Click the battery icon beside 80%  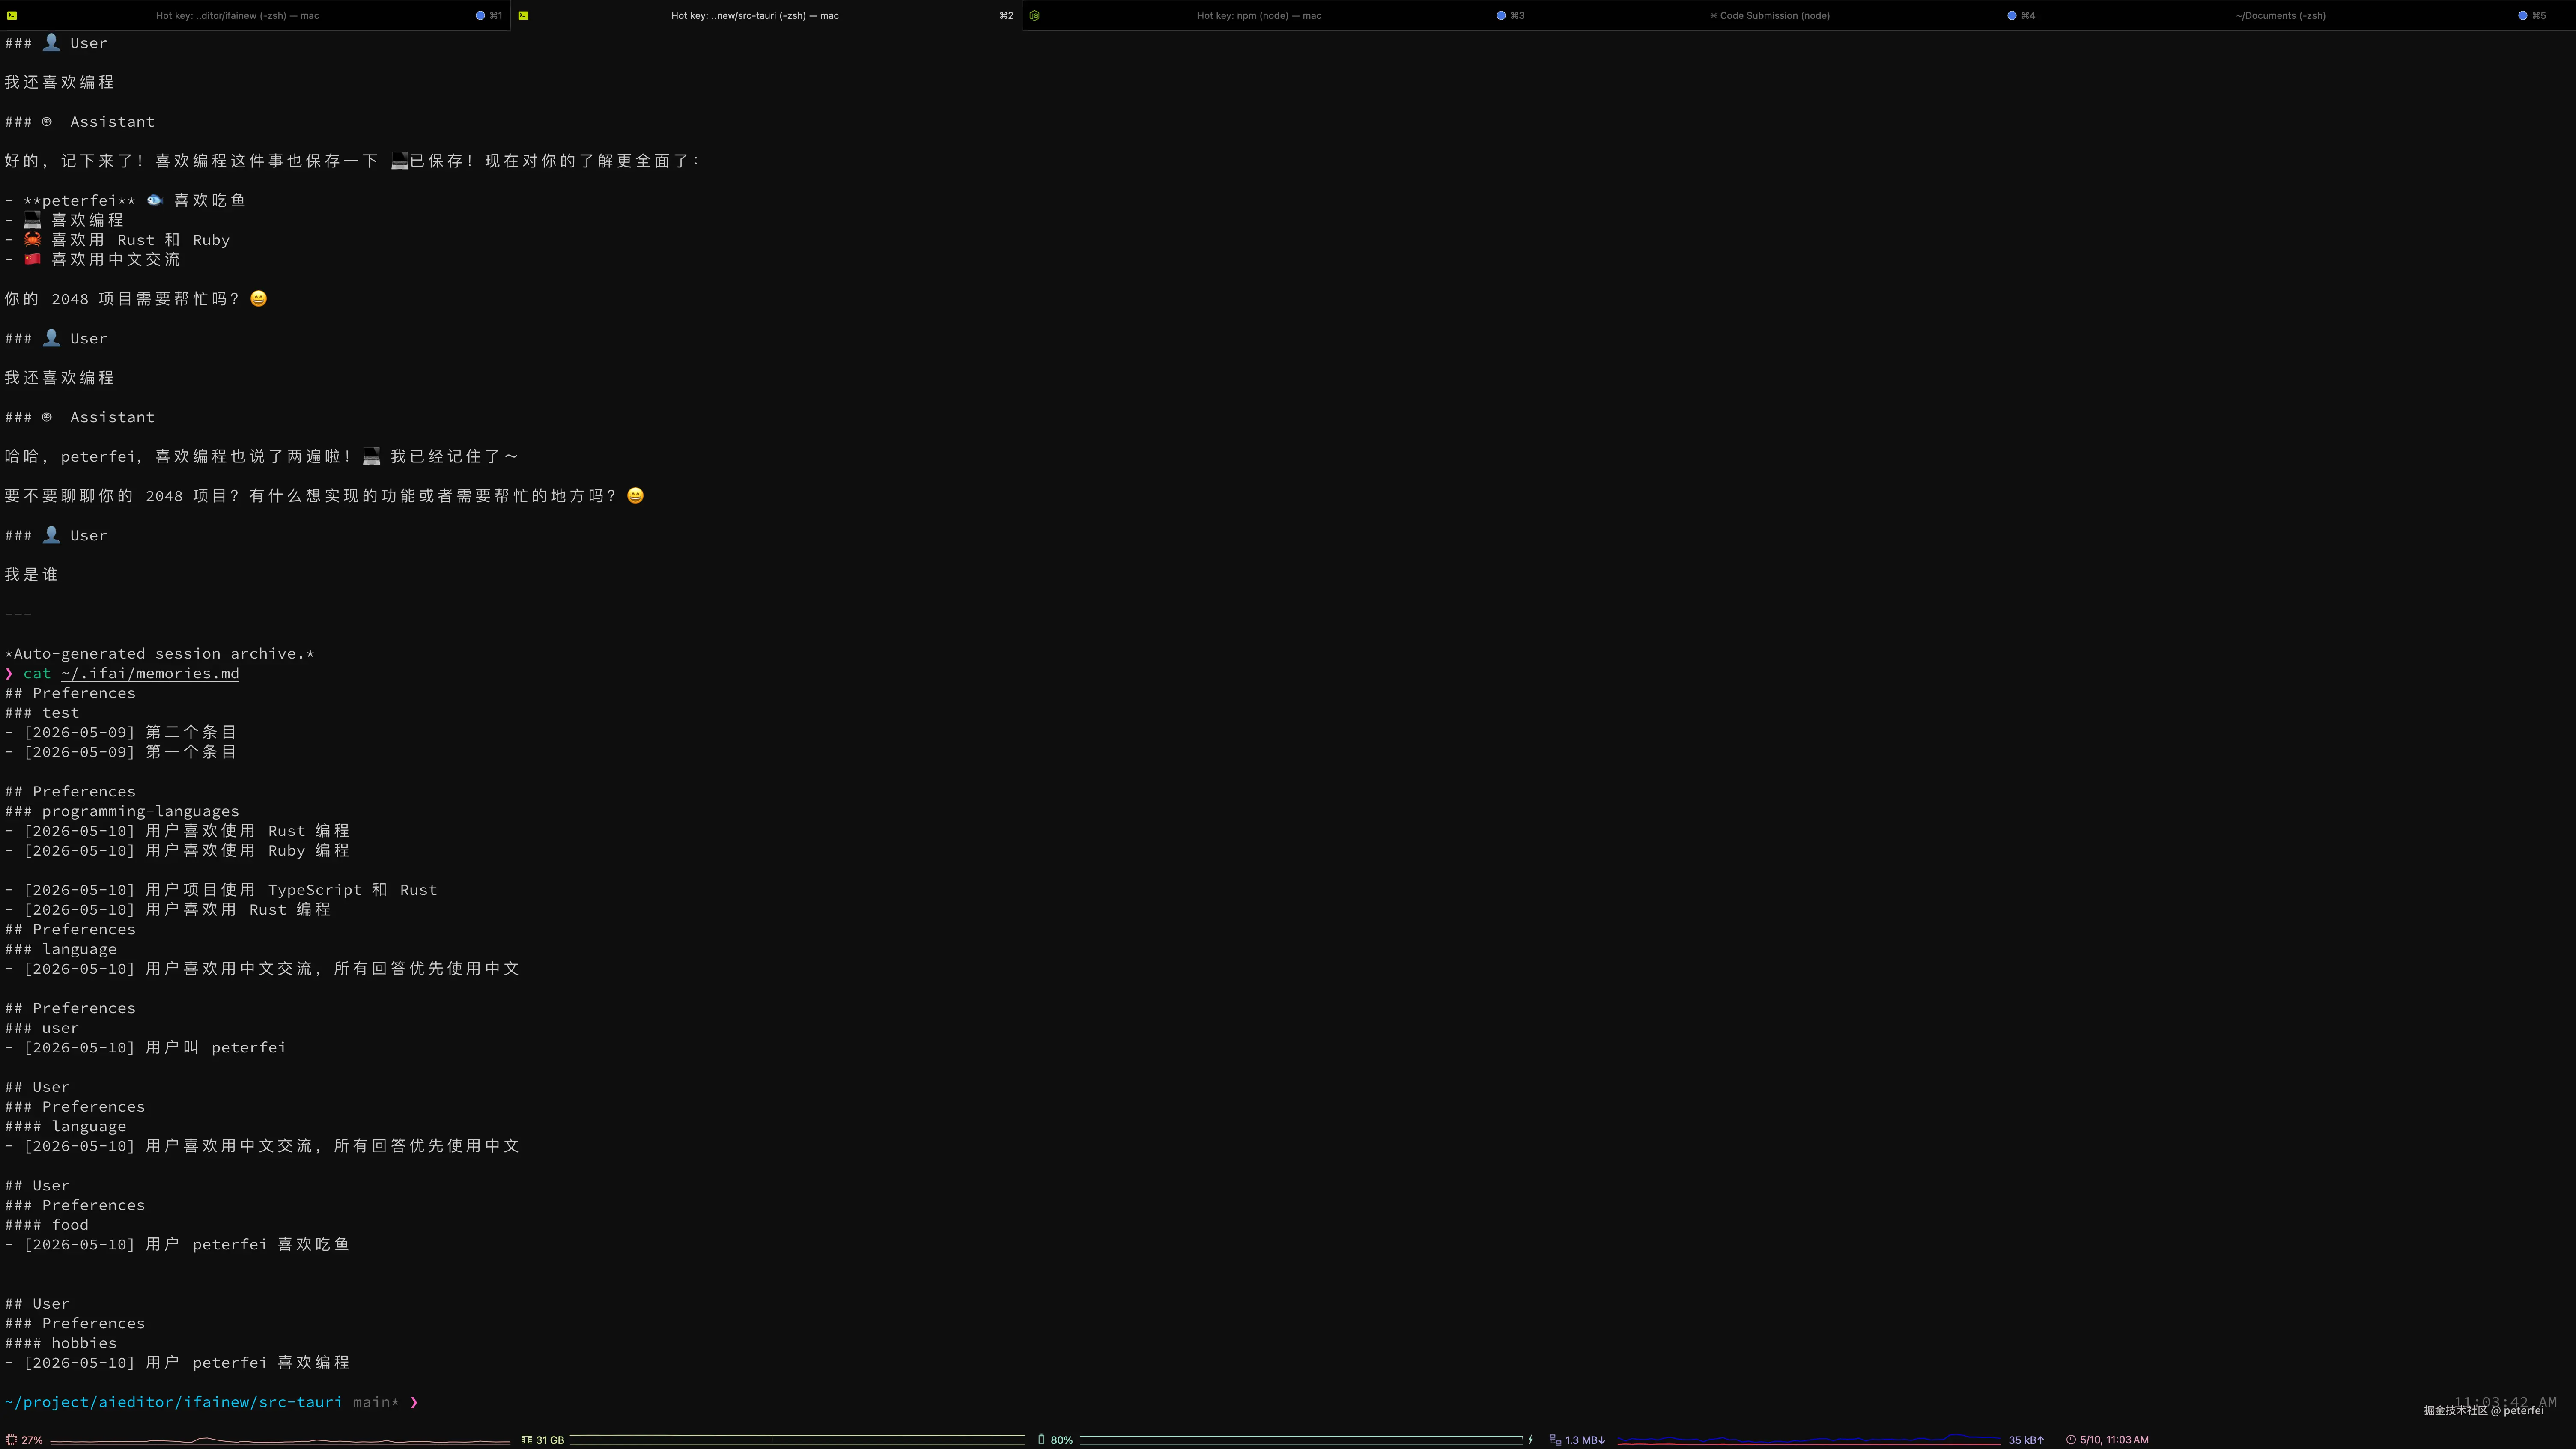[x=1041, y=1440]
